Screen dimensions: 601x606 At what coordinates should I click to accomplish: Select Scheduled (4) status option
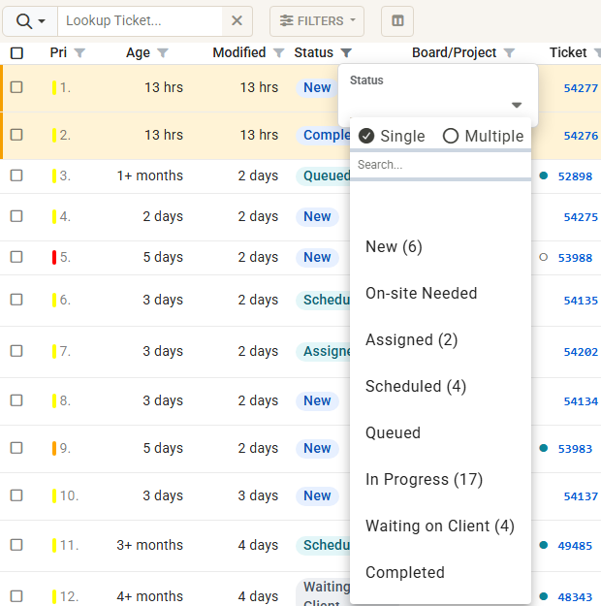coord(441,387)
